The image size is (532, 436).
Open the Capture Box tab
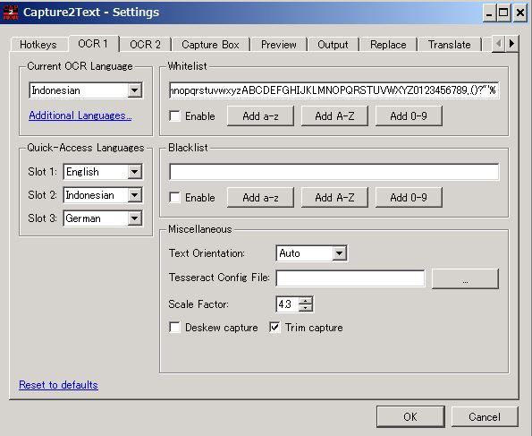click(x=210, y=45)
